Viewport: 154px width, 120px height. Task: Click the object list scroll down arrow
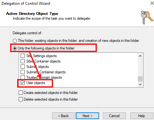[140, 84]
